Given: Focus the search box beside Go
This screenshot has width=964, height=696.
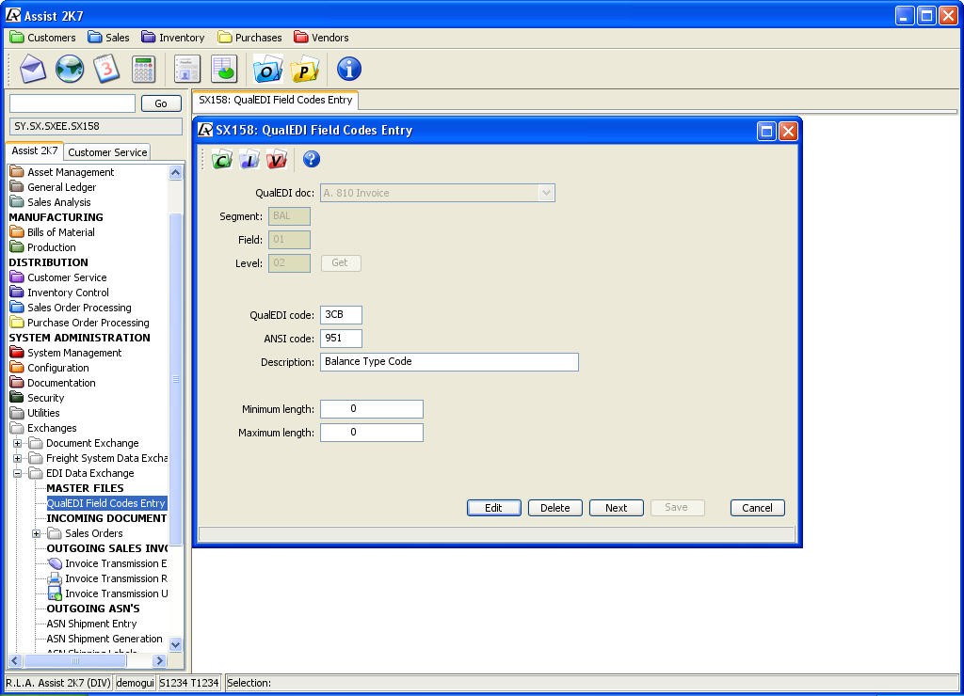Looking at the screenshot, I should click(x=72, y=103).
